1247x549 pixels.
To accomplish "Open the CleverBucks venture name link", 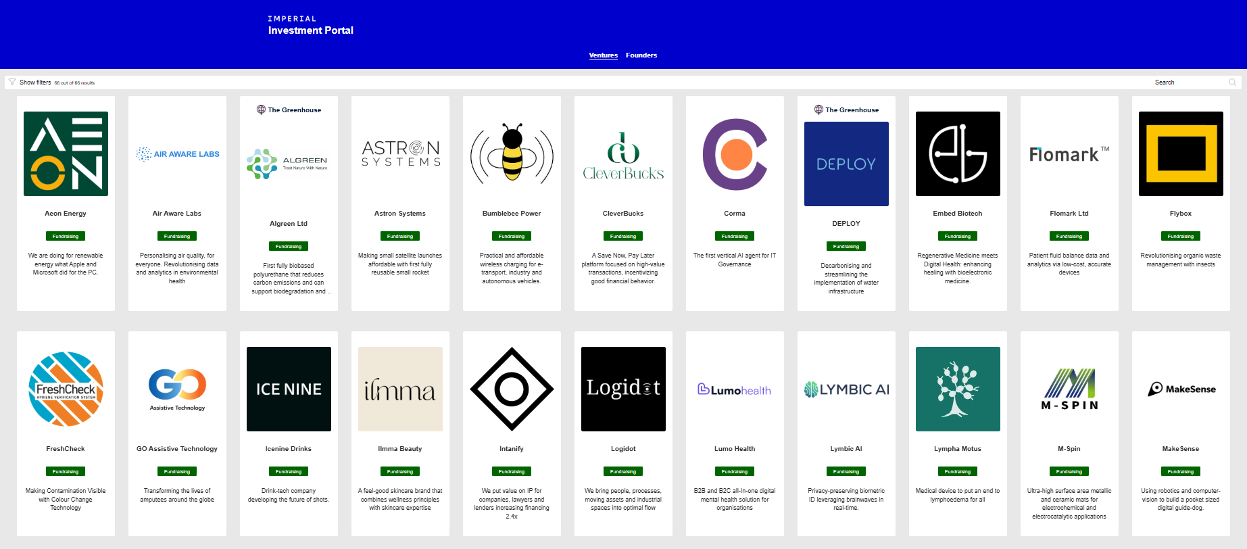I will [x=622, y=214].
